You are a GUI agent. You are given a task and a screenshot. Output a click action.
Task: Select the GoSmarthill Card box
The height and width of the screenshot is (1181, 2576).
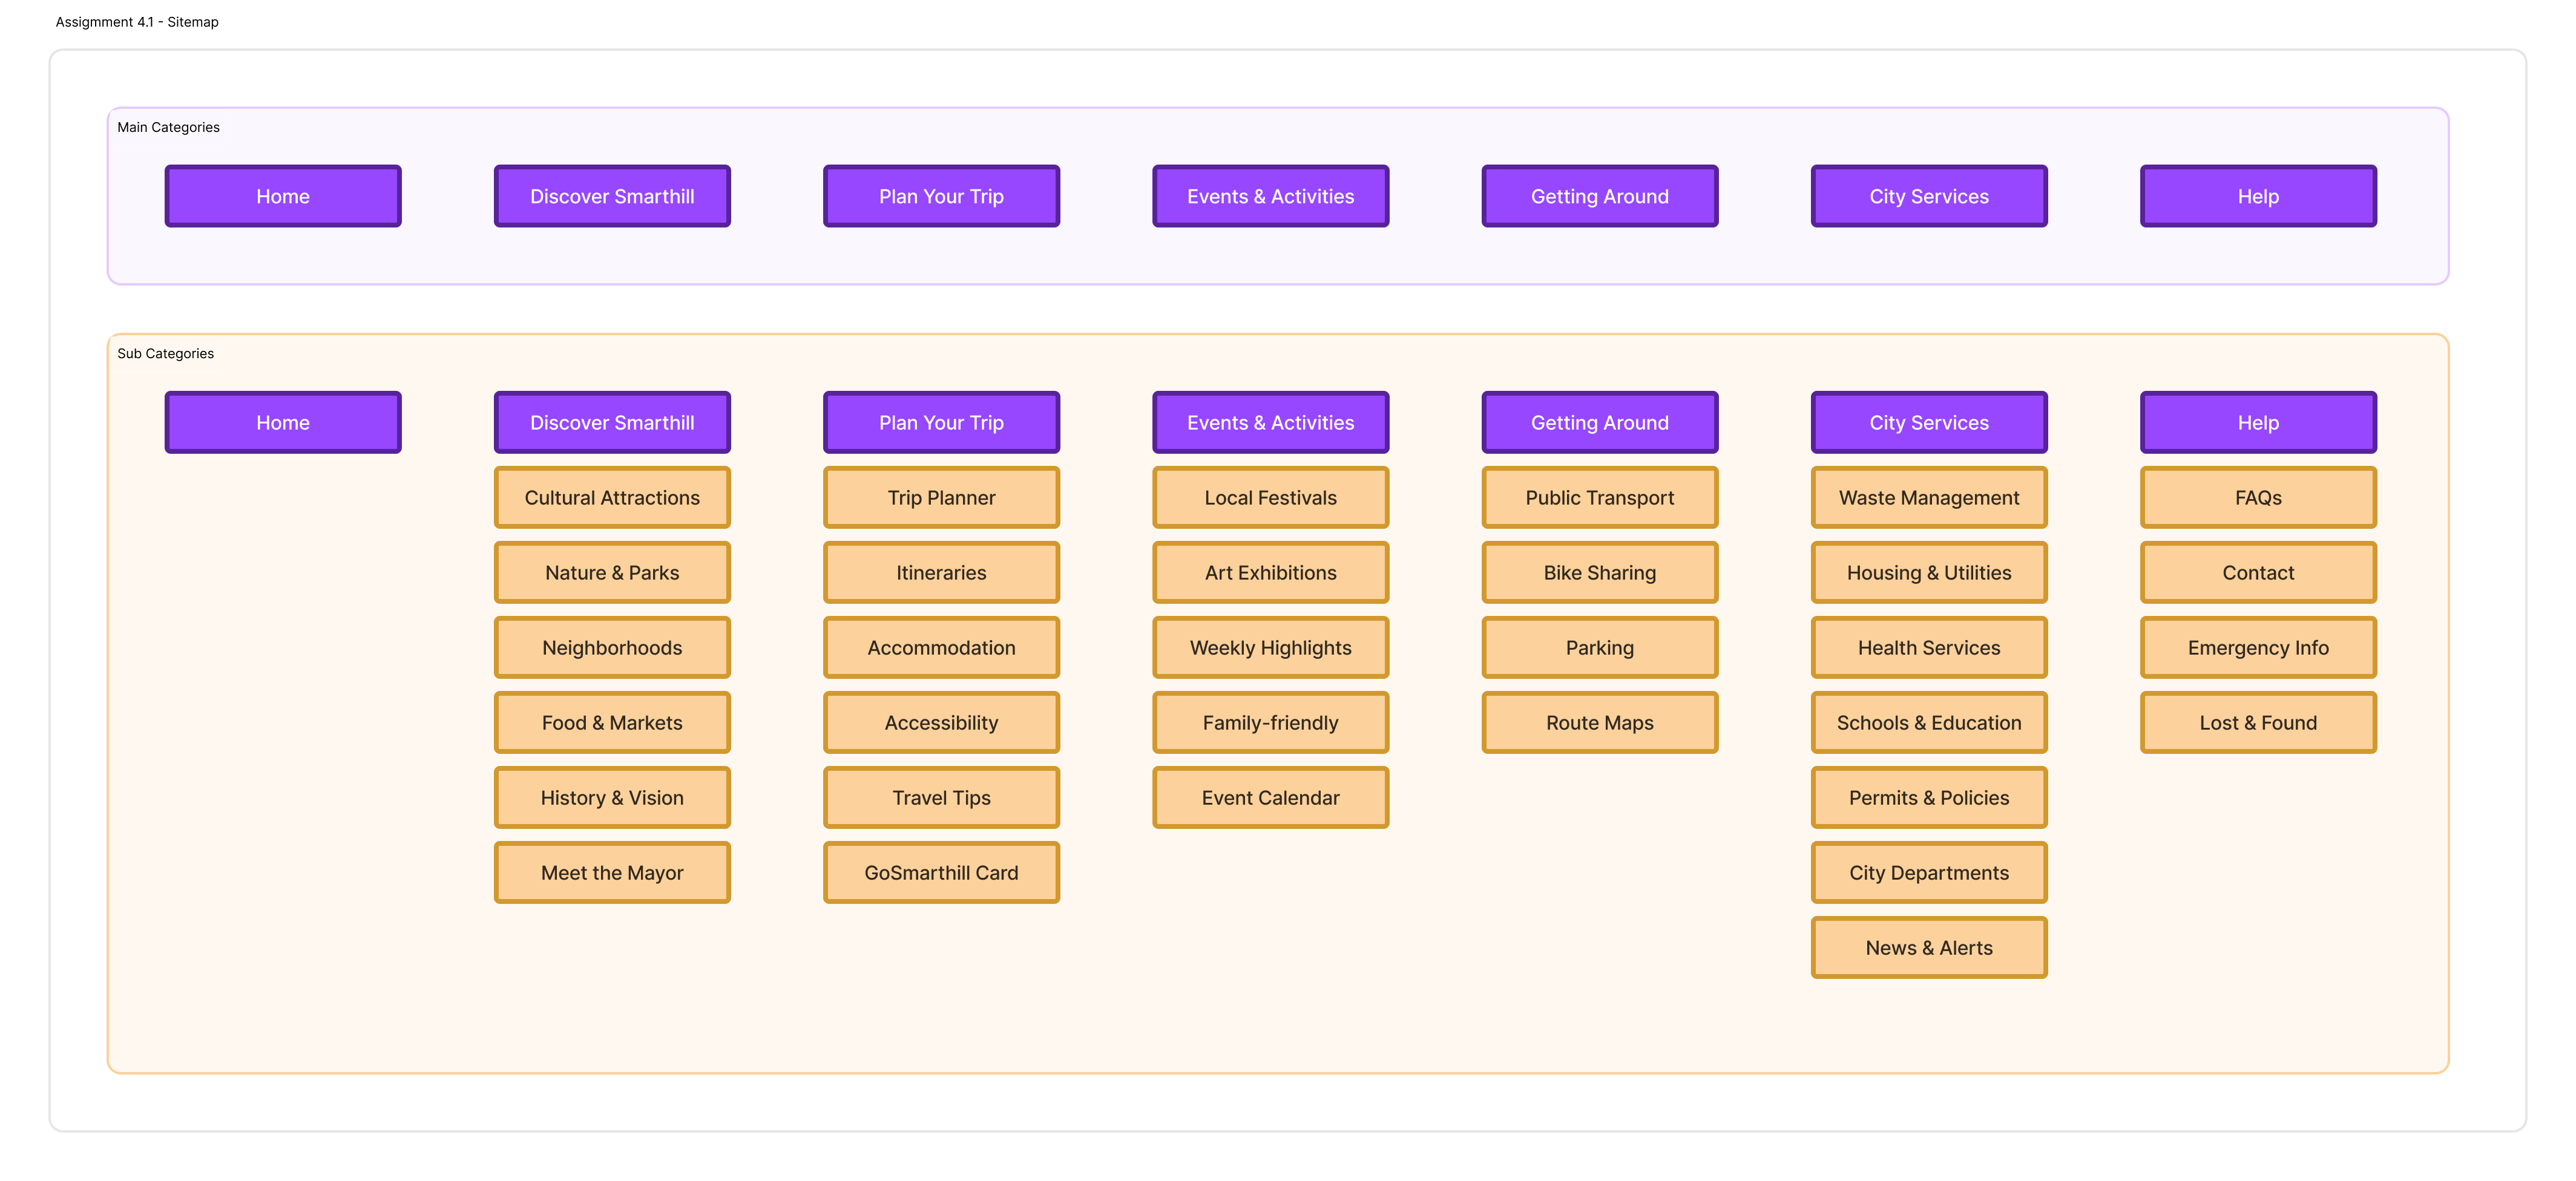pos(941,872)
